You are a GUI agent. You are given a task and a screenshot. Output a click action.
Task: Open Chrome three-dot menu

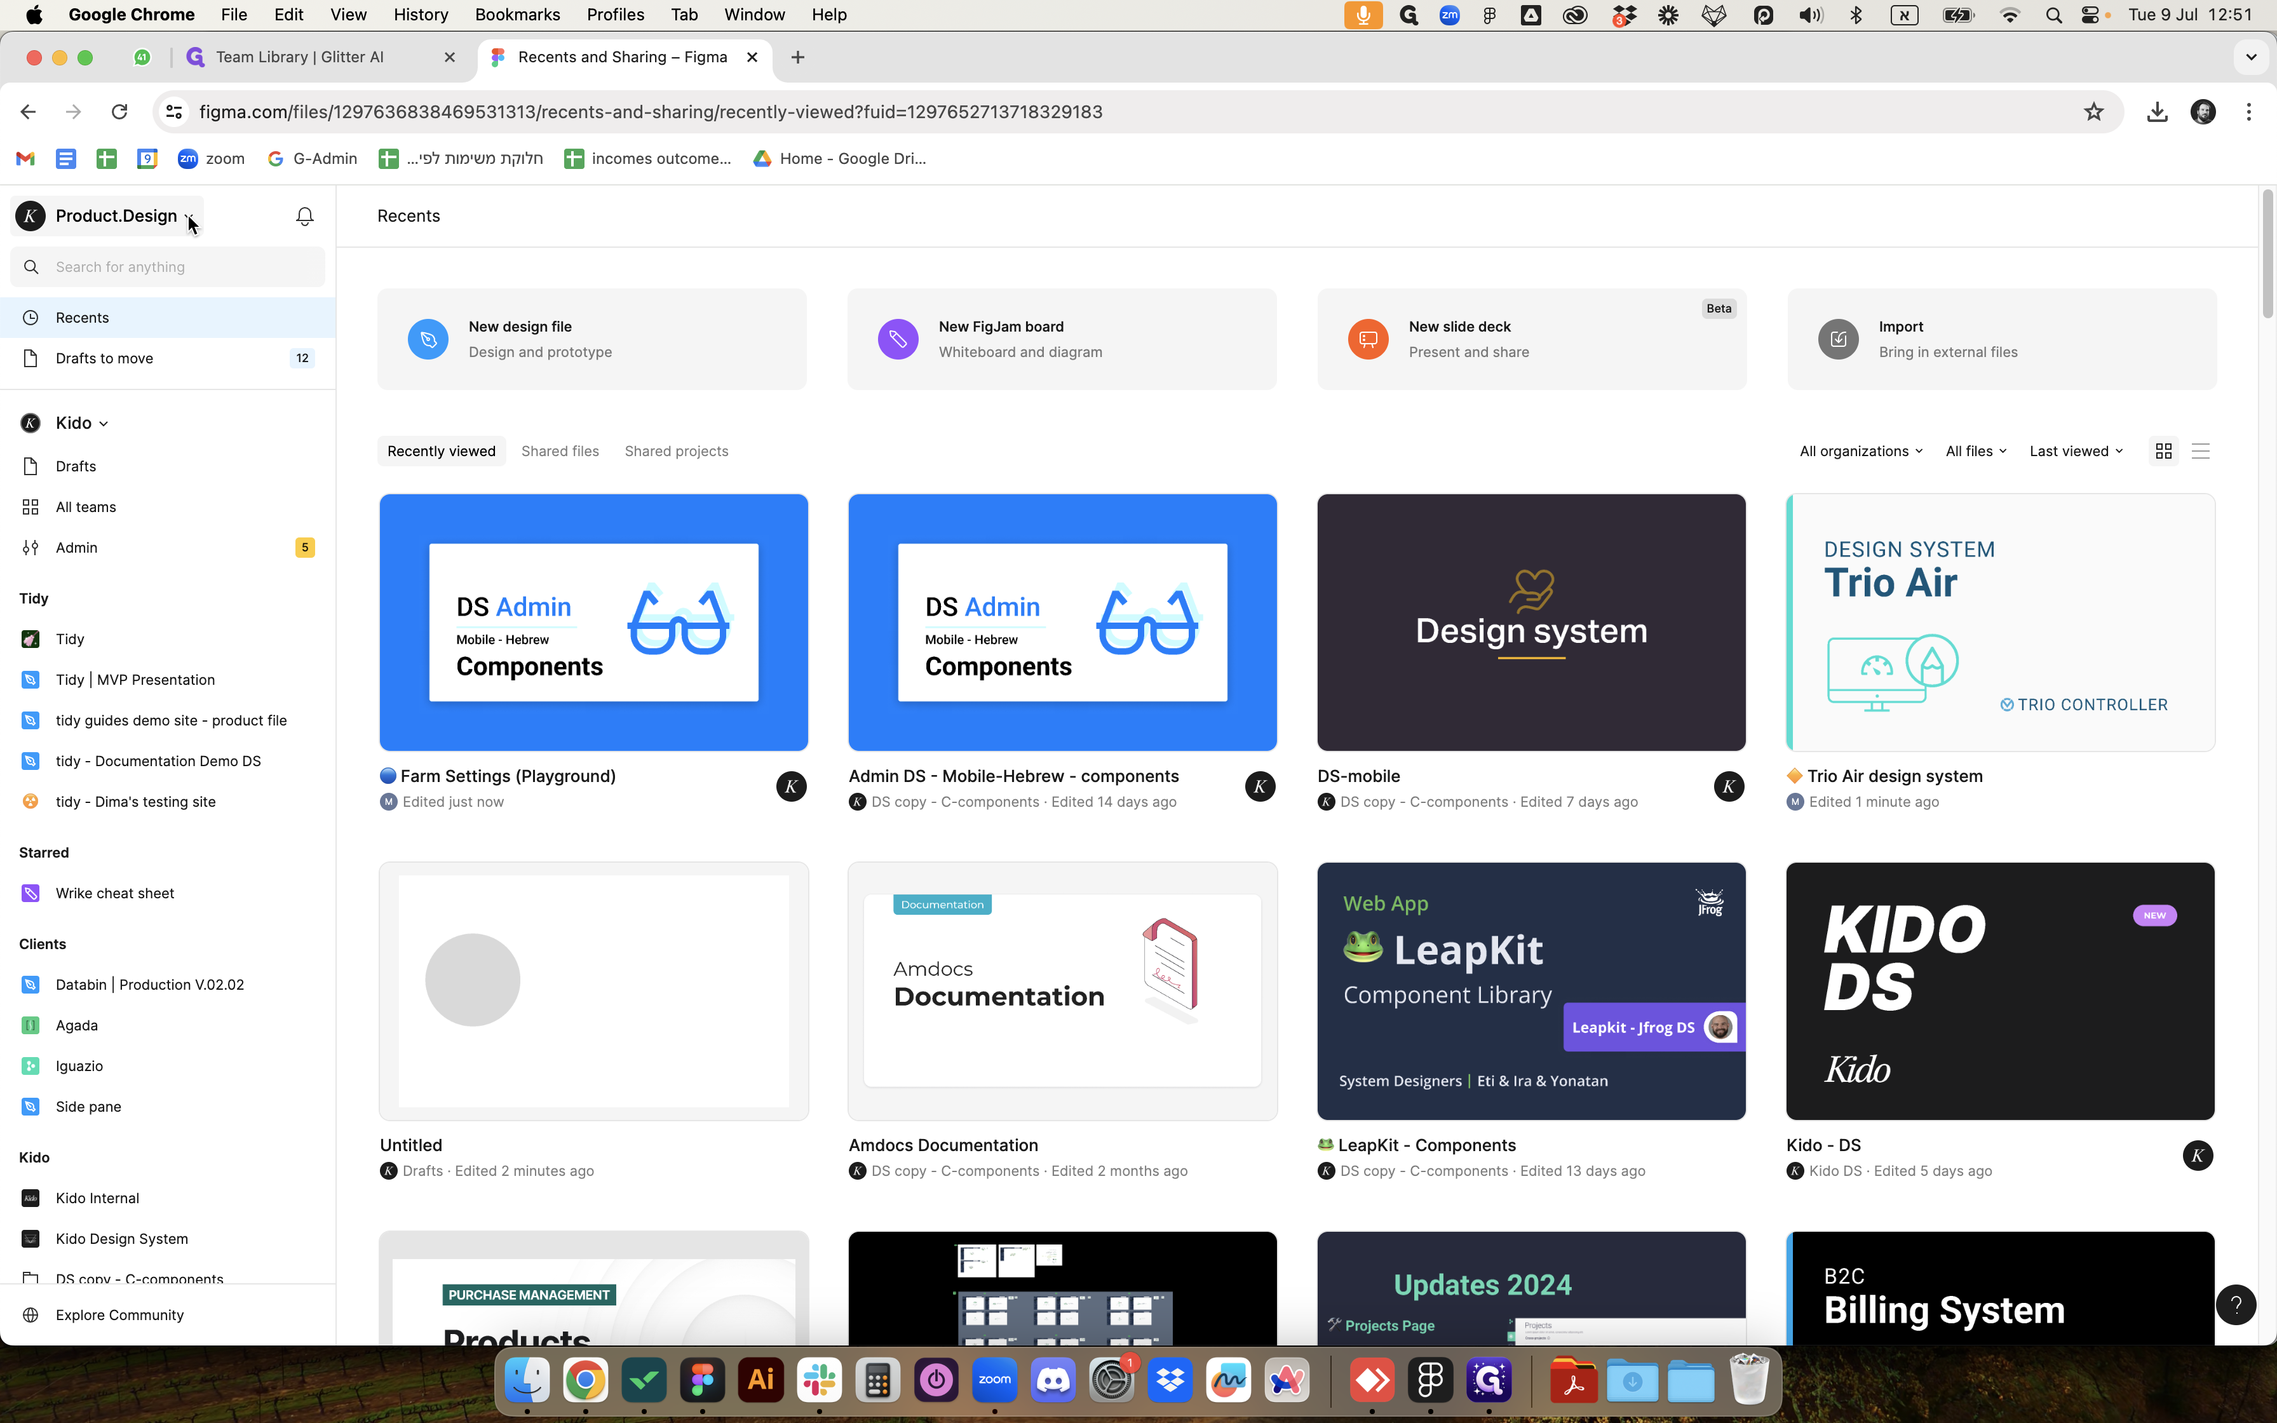tap(2248, 112)
